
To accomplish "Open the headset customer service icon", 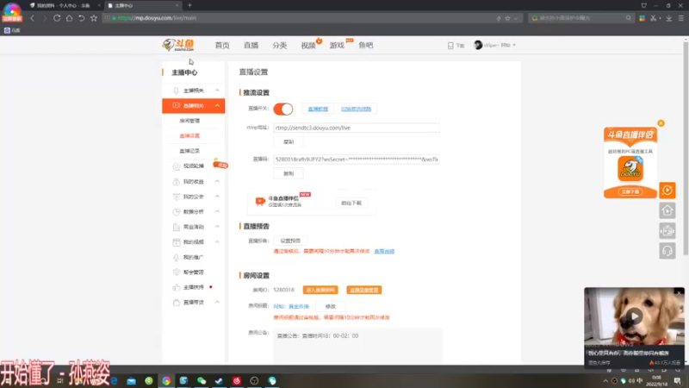I will 667,251.
